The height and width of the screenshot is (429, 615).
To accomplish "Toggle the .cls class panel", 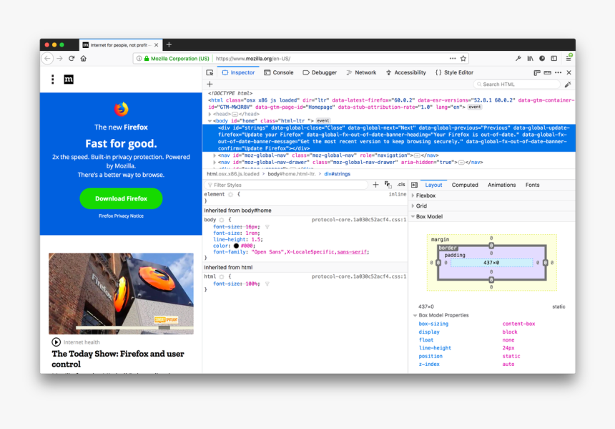I will click(401, 185).
